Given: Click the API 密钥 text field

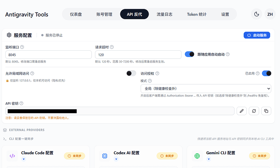Looking at the screenshot, I should (x=120, y=111).
